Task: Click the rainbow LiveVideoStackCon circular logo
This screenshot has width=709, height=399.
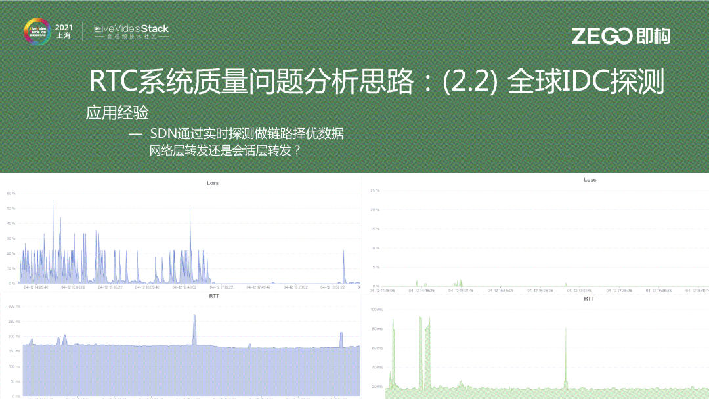Action: click(x=37, y=31)
